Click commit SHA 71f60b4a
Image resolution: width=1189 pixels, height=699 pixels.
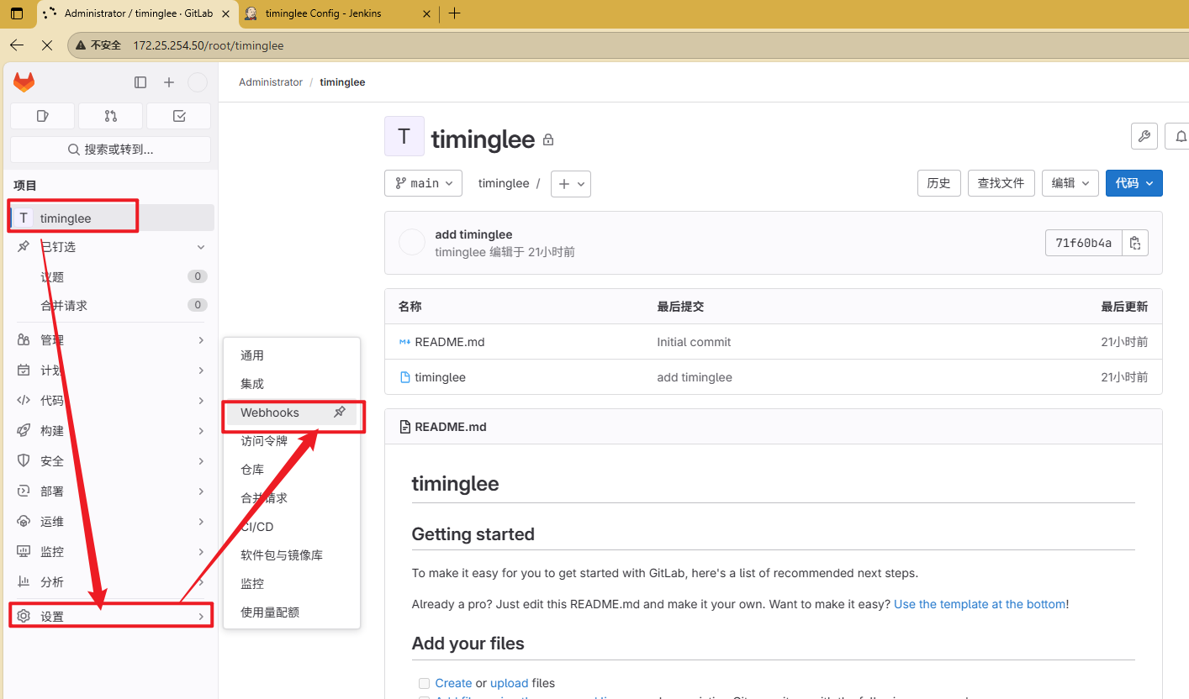tap(1083, 243)
